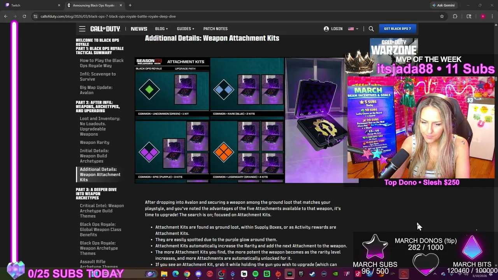Open the US flag region dropdown
The image size is (498, 280).
[353, 29]
